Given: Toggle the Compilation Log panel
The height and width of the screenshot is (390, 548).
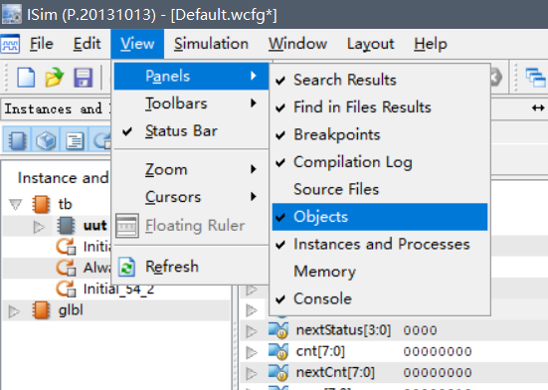Looking at the screenshot, I should pyautogui.click(x=380, y=162).
